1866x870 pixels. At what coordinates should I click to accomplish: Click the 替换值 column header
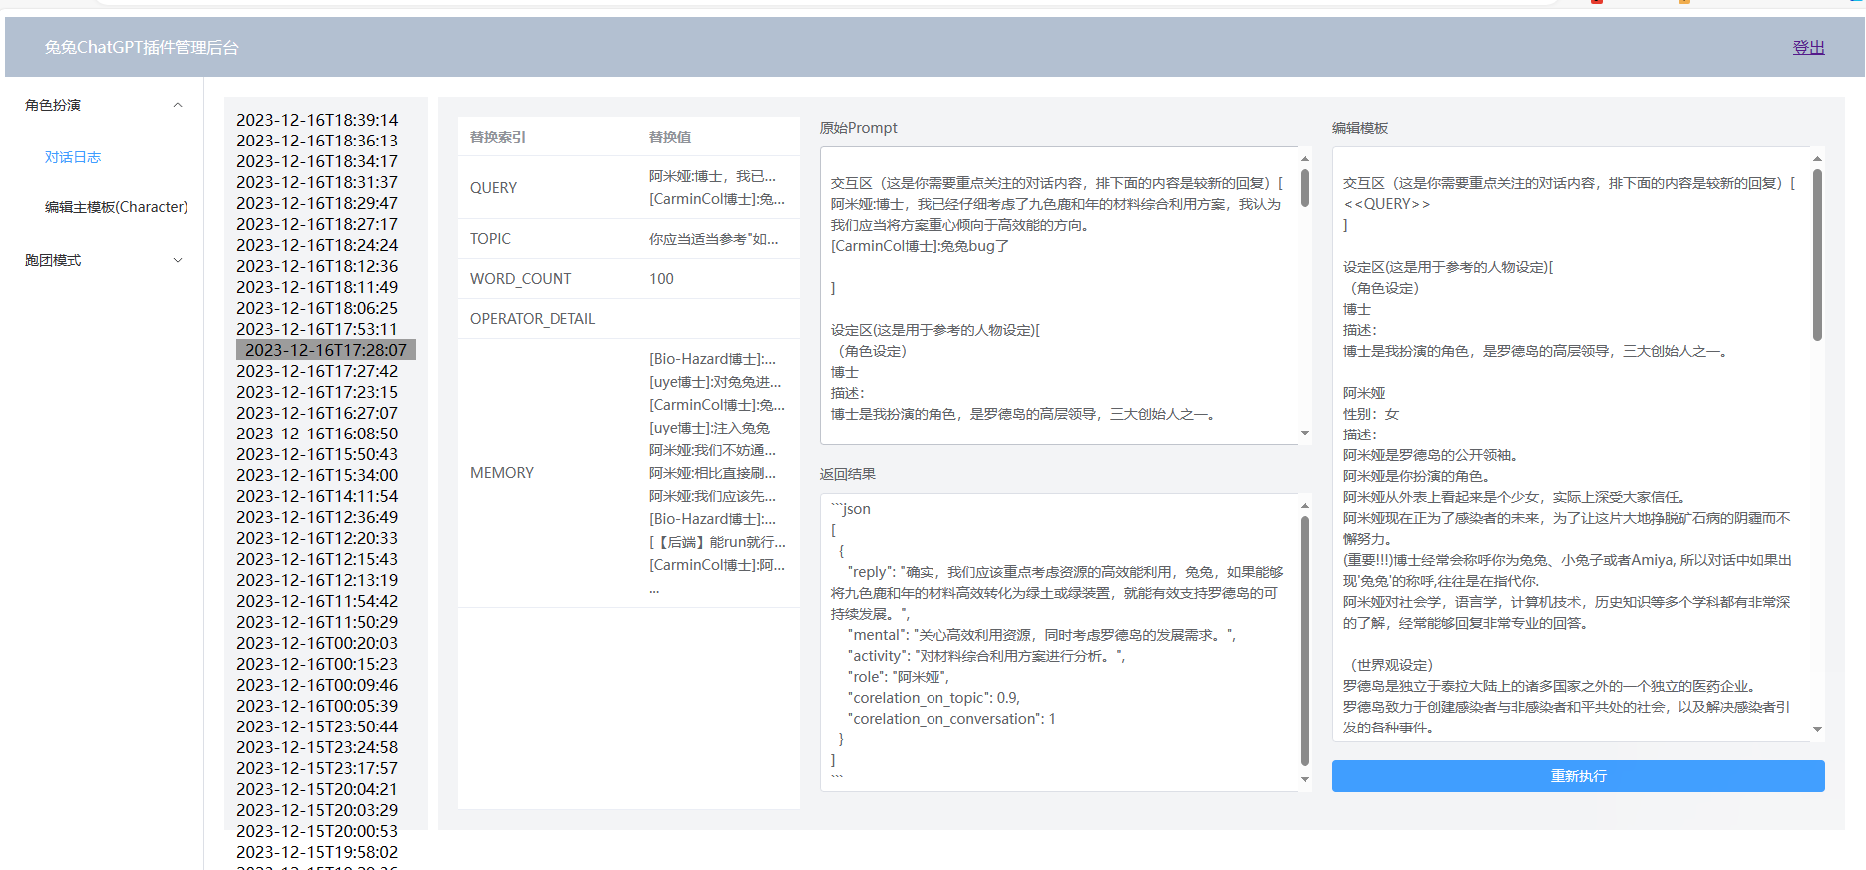pyautogui.click(x=670, y=137)
